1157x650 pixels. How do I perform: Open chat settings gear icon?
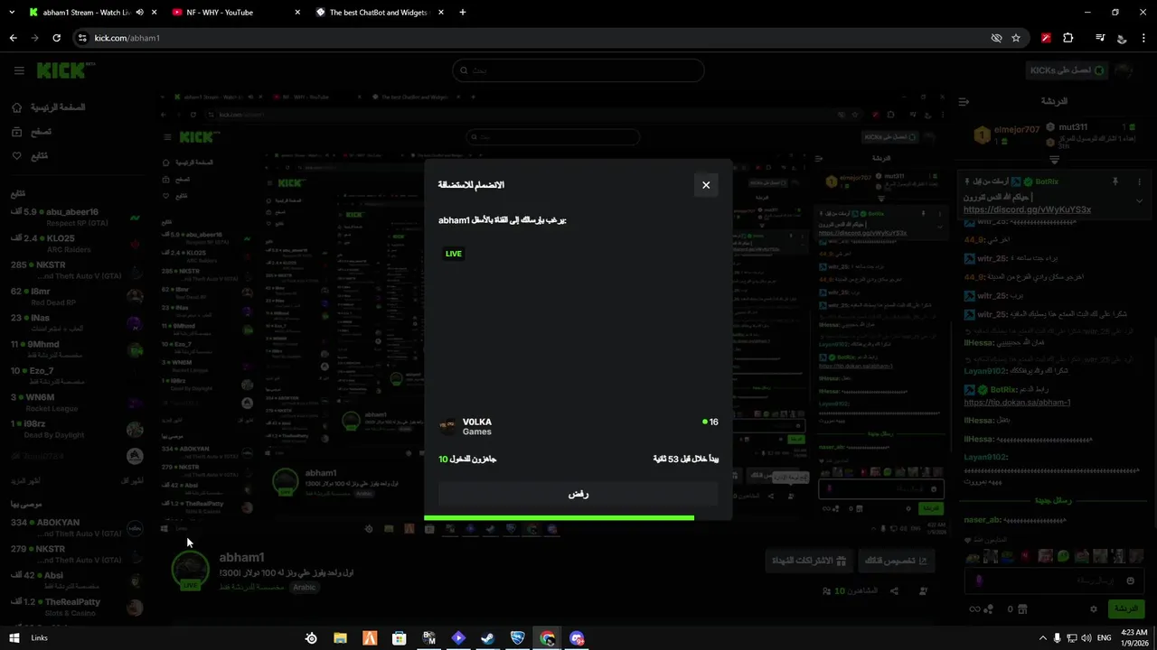(1093, 609)
